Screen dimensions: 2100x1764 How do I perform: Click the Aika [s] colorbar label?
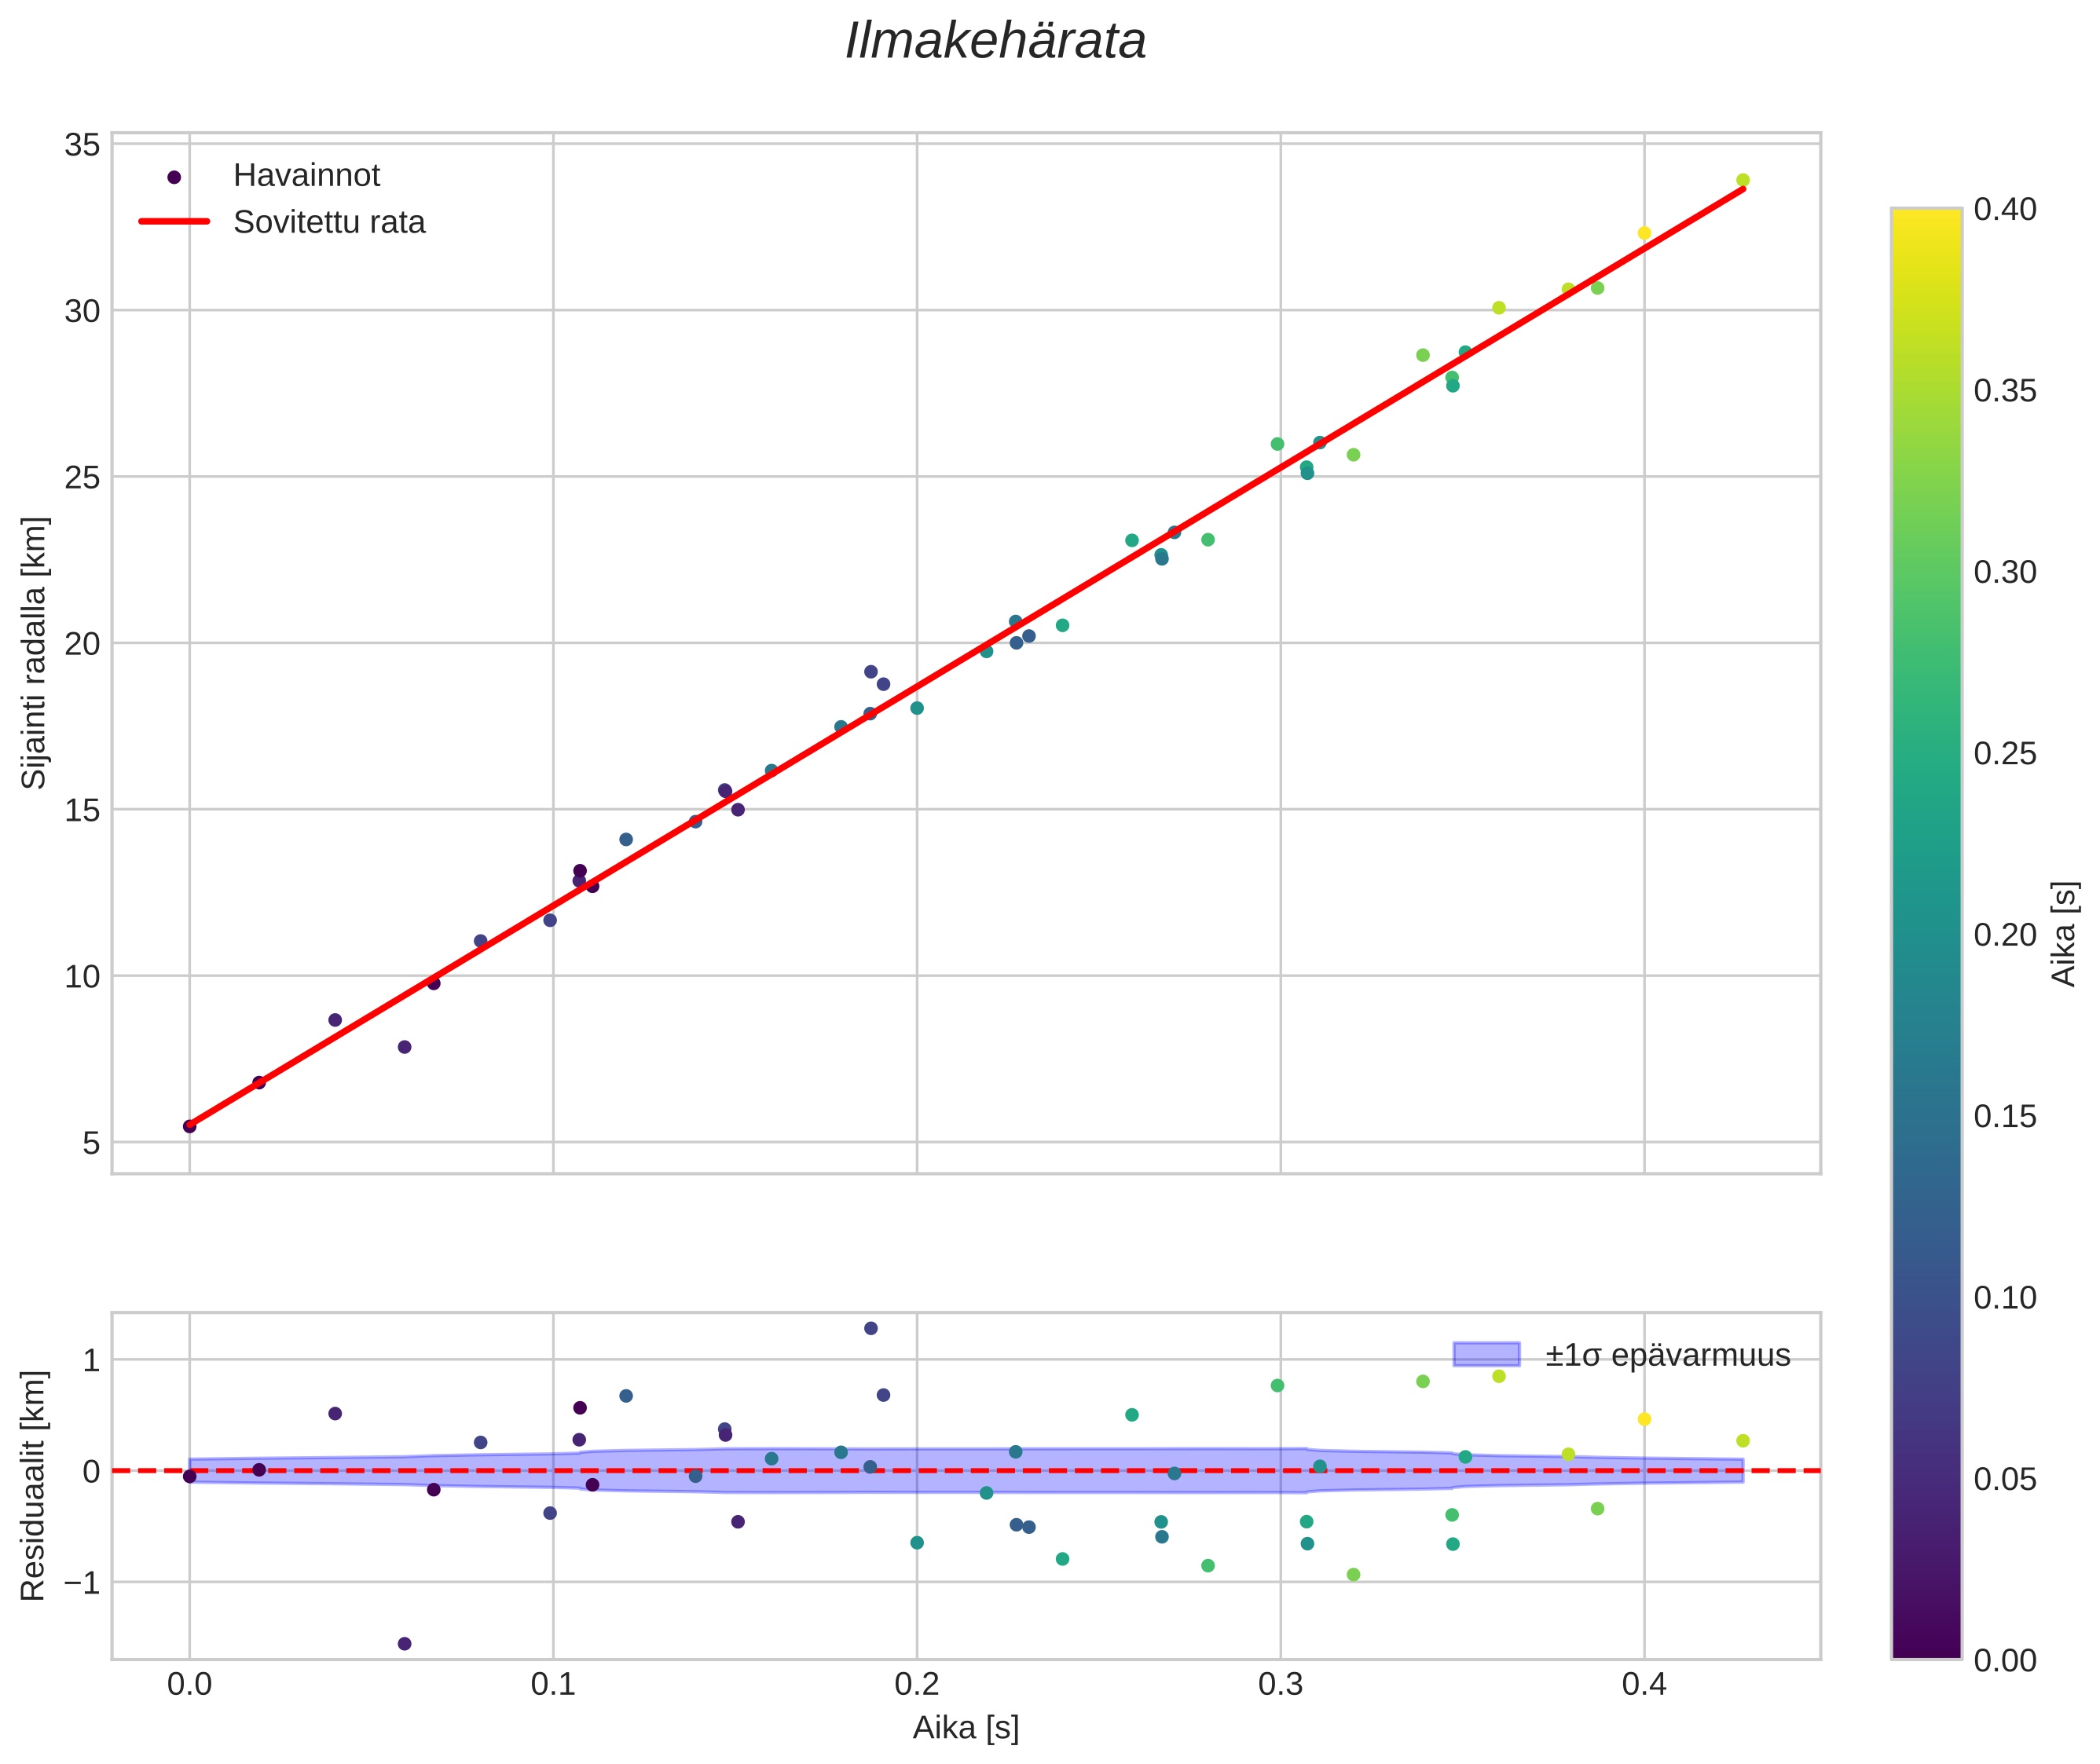coord(2064,934)
